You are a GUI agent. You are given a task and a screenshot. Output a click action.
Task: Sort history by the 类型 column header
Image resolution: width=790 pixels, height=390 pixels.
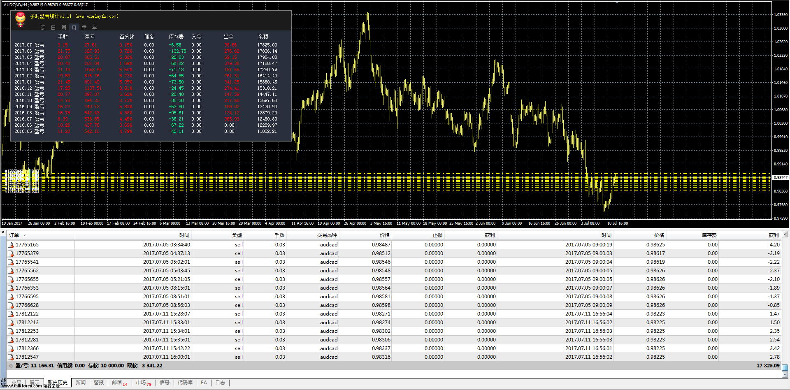point(237,235)
